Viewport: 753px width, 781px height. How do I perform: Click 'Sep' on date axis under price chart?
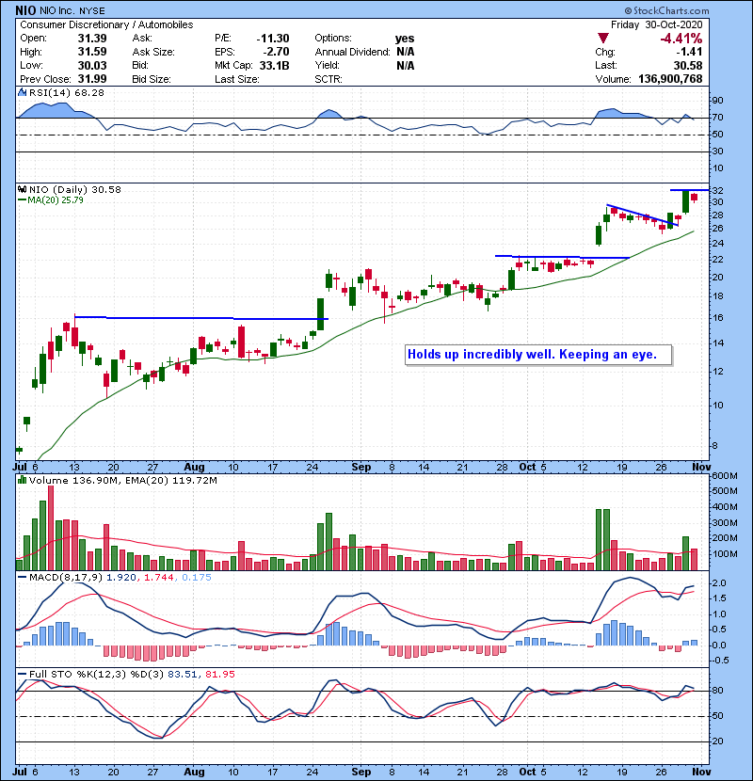[x=360, y=468]
